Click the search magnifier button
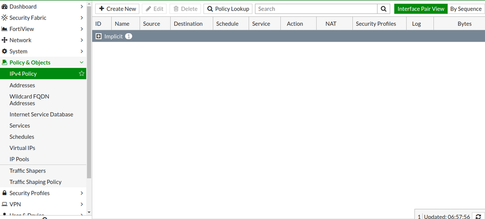The image size is (485, 219). 383,9
